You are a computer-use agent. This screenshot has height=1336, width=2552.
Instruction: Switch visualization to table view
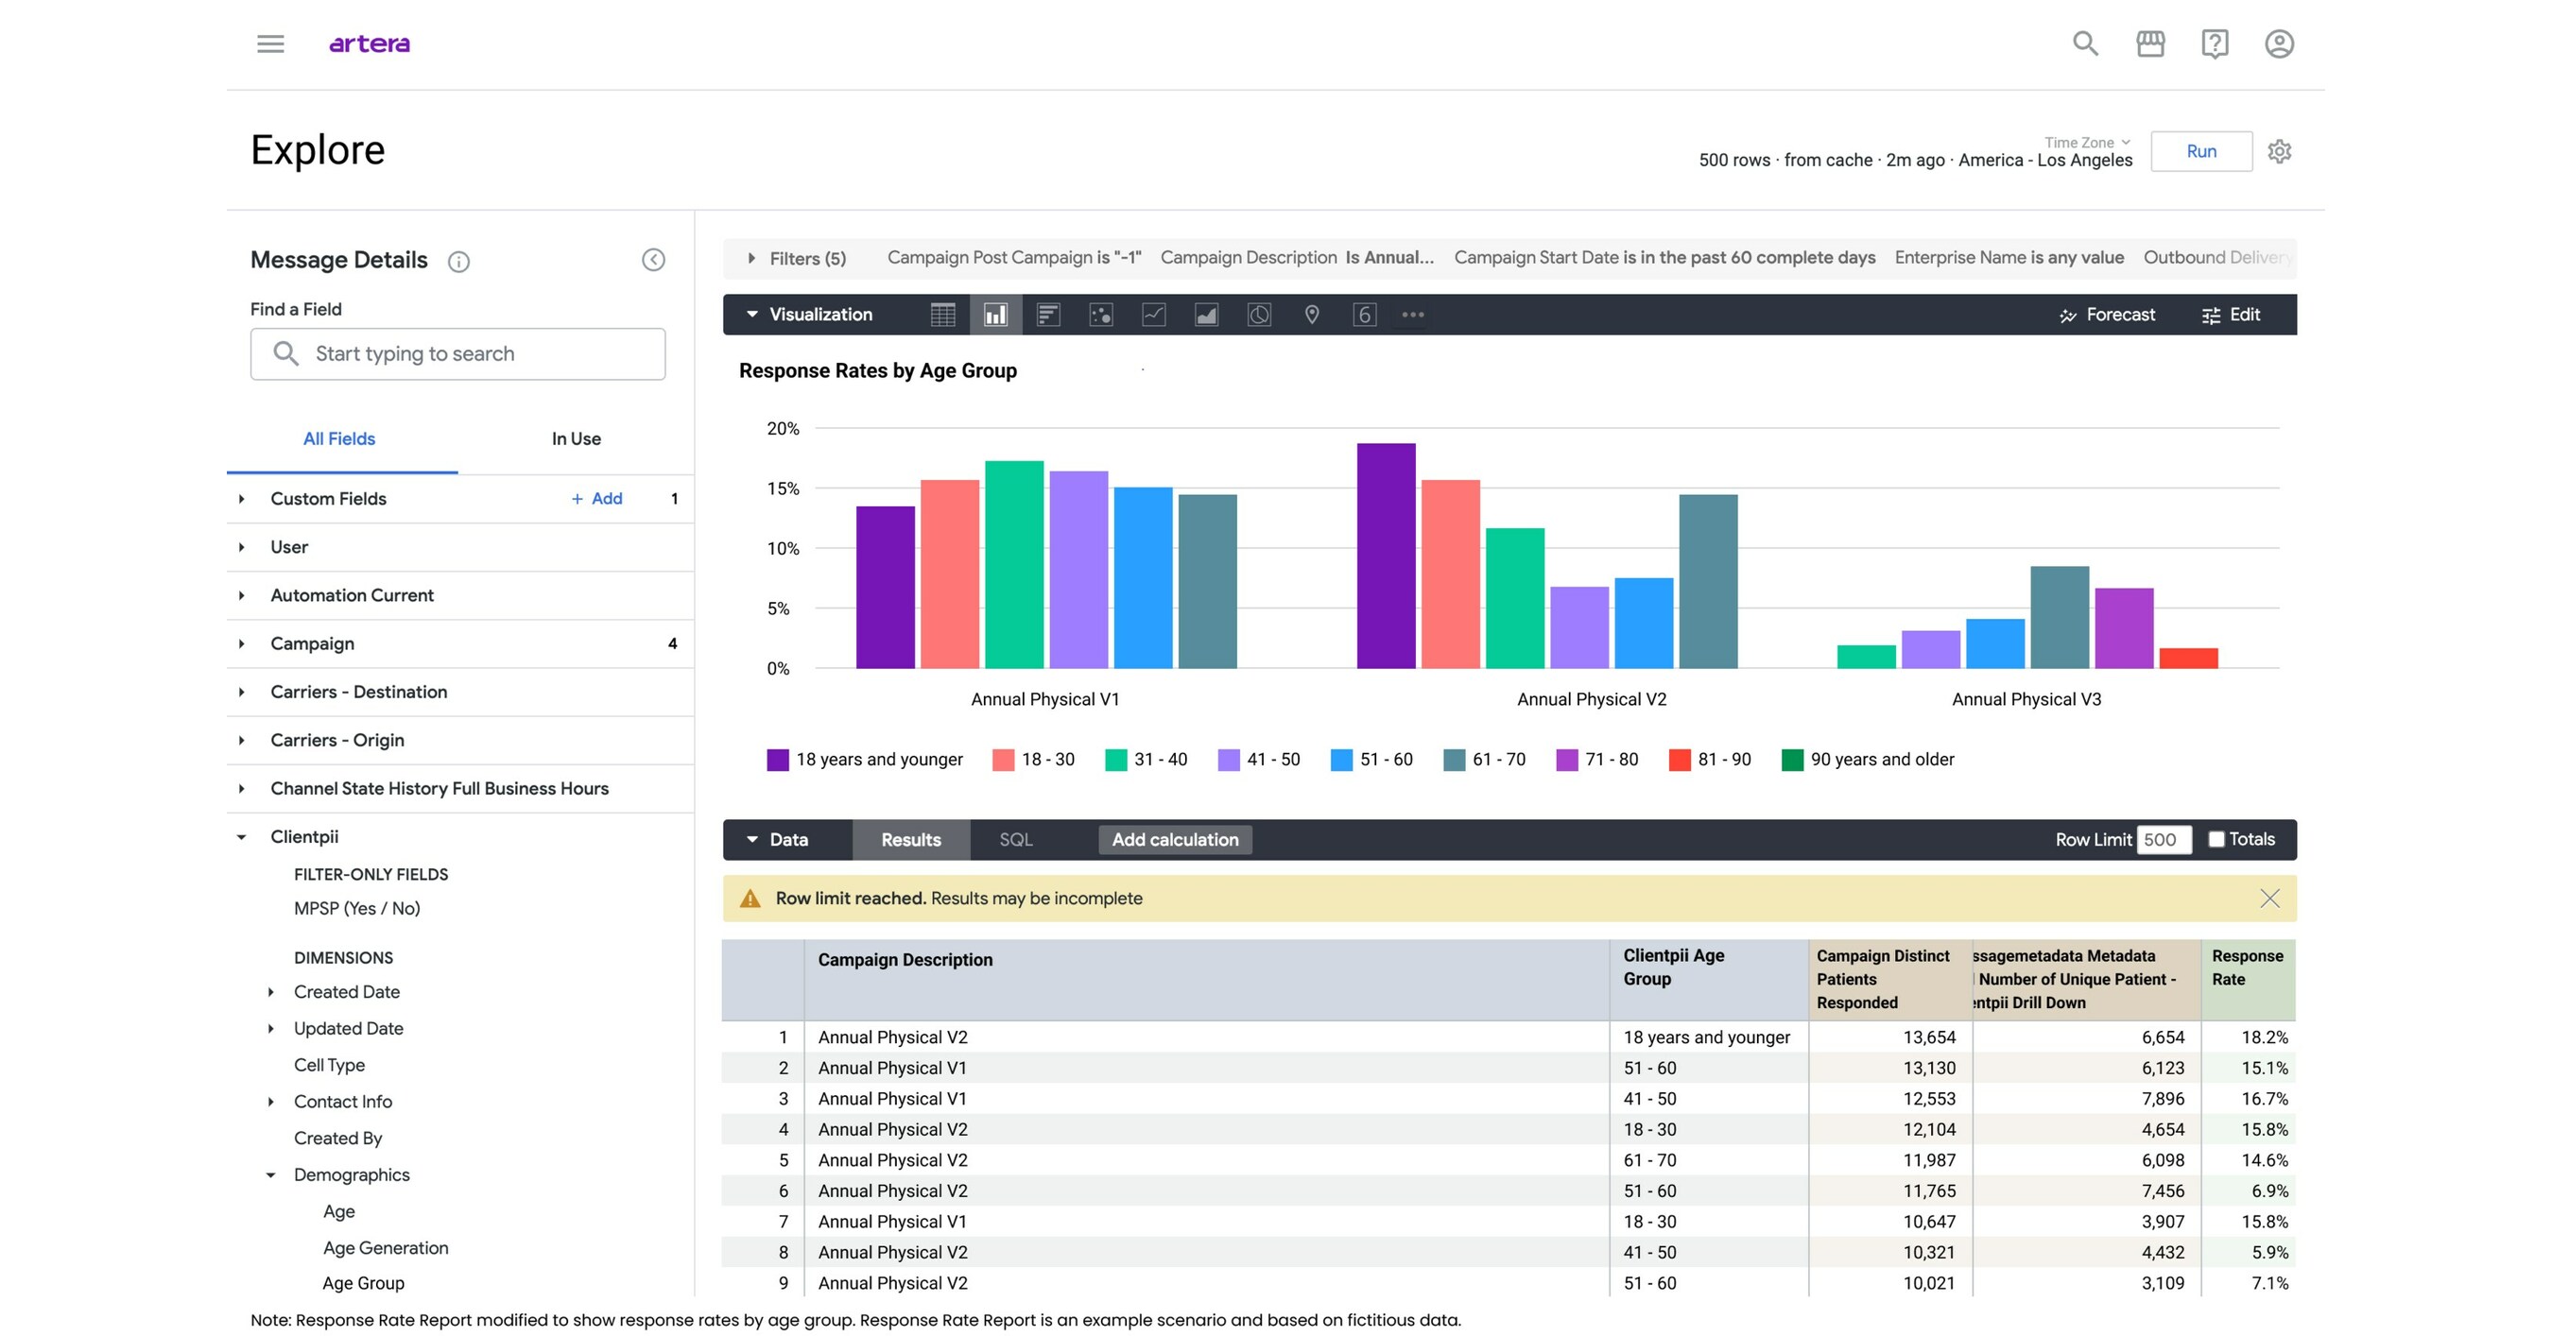click(942, 315)
